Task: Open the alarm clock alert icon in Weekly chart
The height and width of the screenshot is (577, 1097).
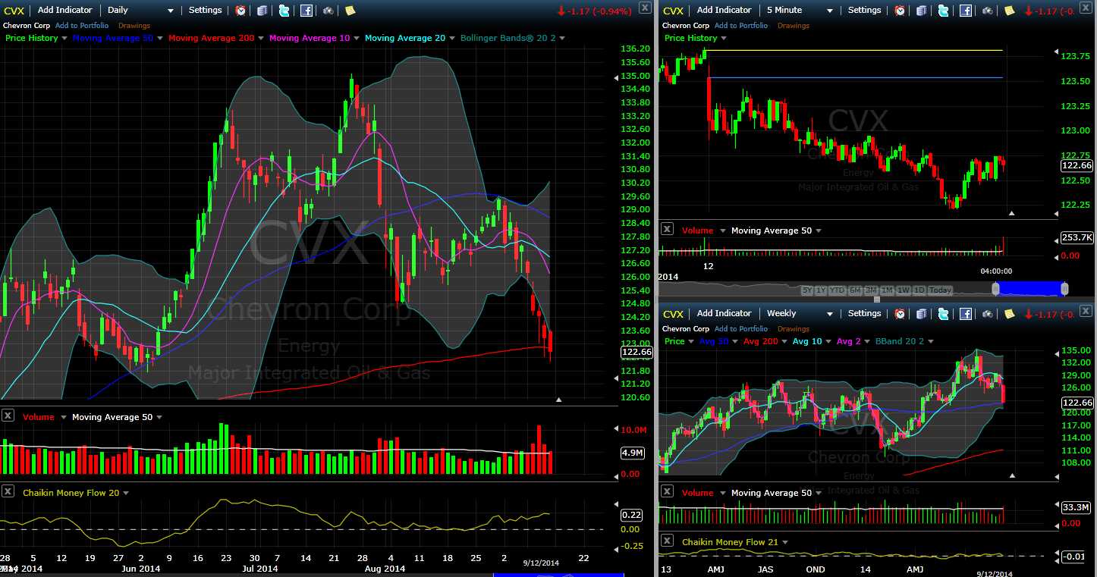Action: [900, 314]
